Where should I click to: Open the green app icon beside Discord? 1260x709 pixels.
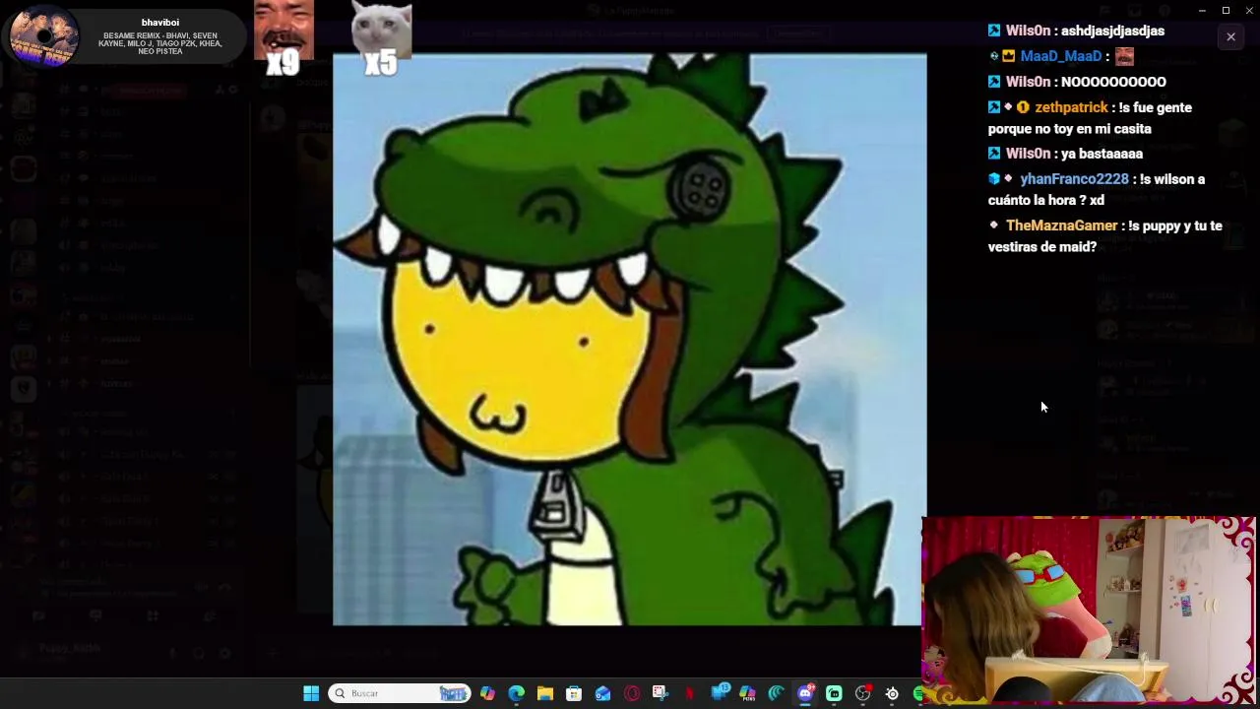click(x=834, y=693)
